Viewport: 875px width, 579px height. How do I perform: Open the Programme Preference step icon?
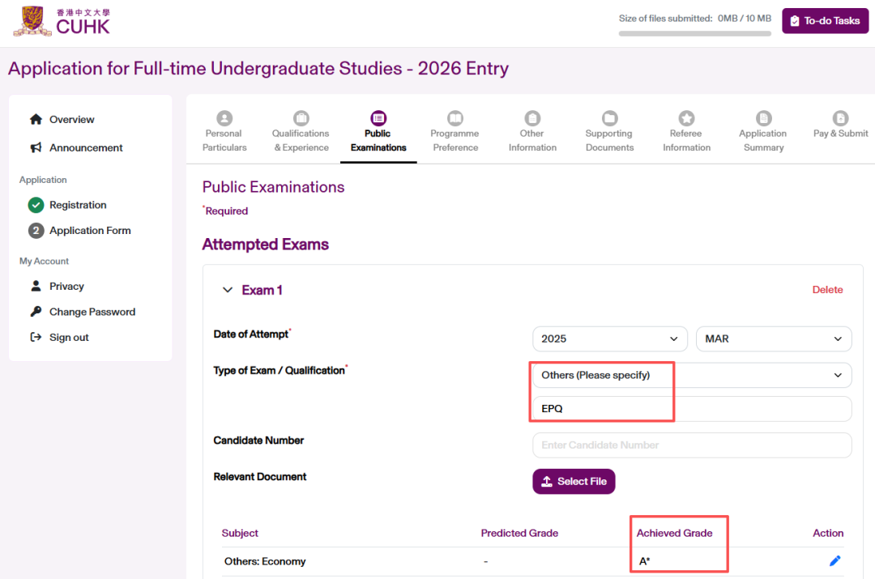point(455,118)
